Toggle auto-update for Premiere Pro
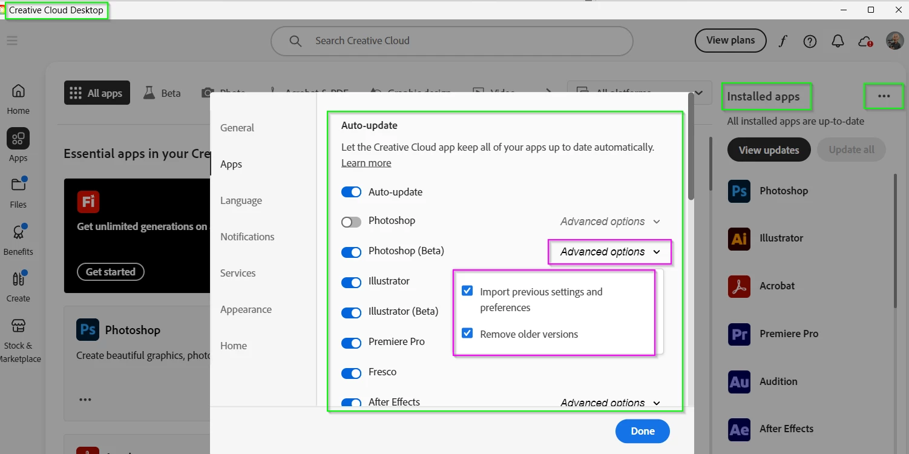 click(351, 343)
